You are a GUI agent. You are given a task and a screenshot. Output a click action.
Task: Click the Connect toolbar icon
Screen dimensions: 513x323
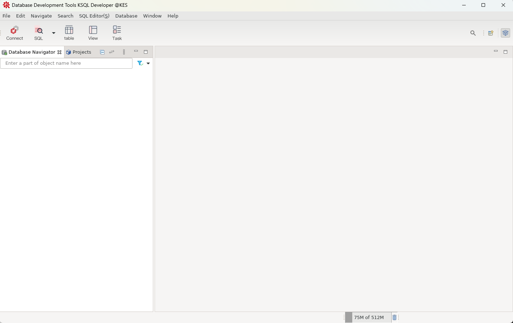15,33
